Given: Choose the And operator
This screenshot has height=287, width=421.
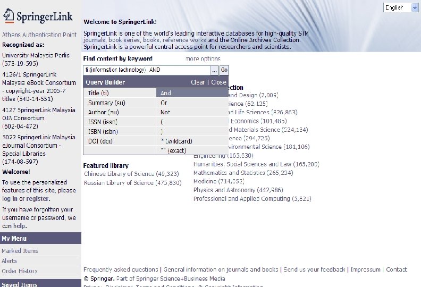Looking at the screenshot, I should (x=192, y=93).
